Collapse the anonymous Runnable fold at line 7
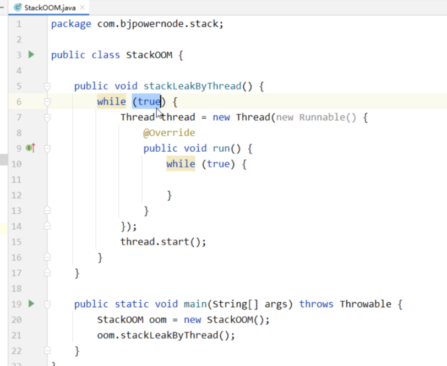Screen dimensions: 447x366 (x=47, y=117)
